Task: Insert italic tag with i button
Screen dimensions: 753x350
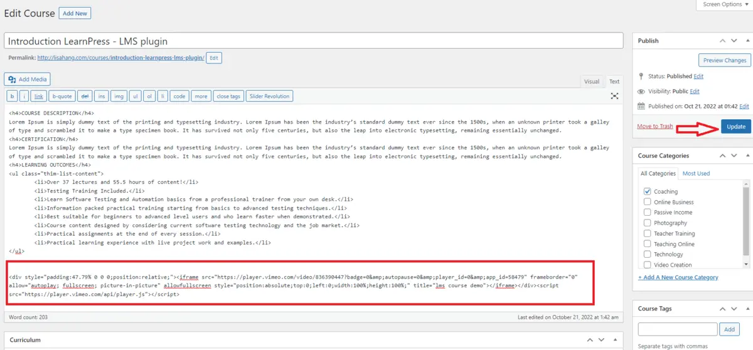Action: [x=24, y=96]
